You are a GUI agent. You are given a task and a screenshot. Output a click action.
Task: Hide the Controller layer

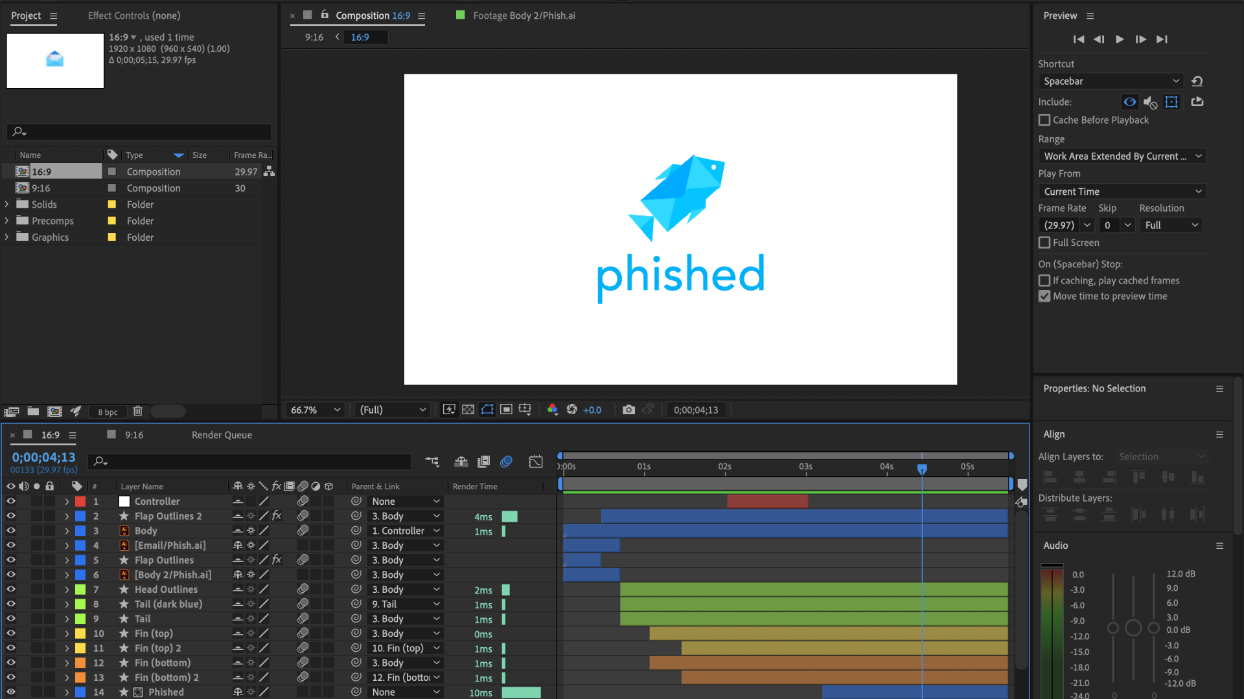pos(10,502)
